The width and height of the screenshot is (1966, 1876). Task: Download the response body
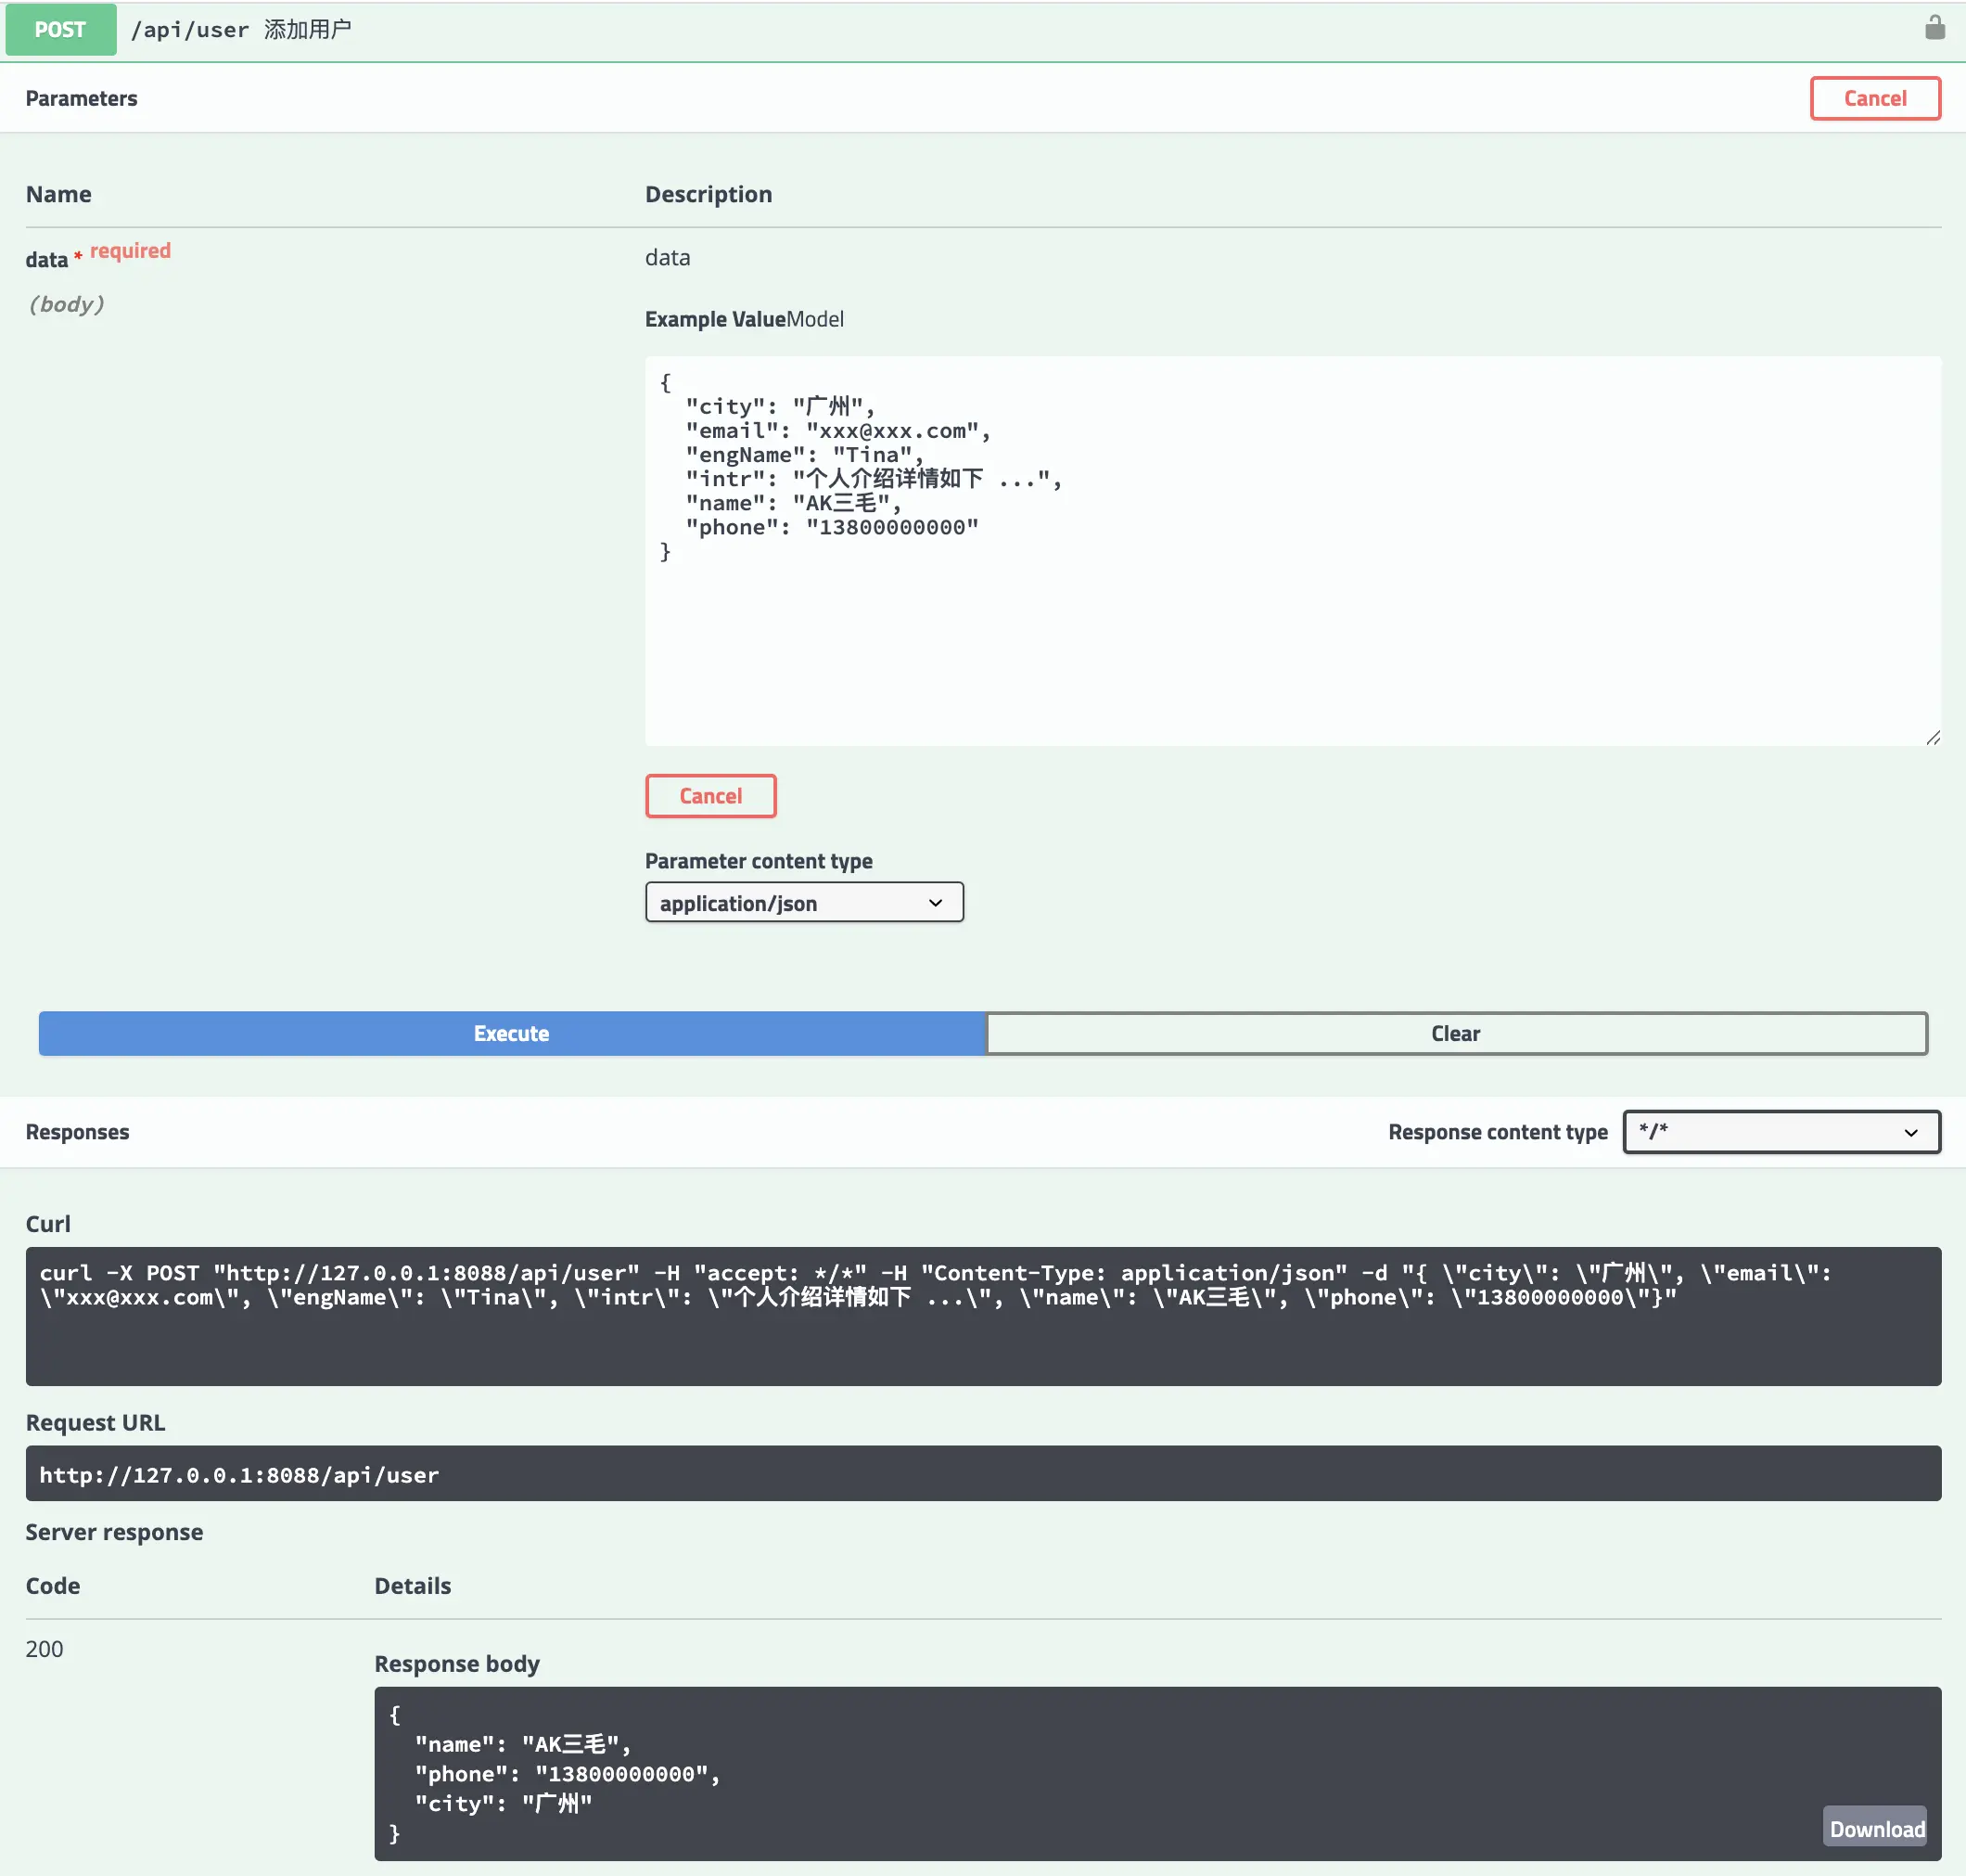[x=1875, y=1828]
